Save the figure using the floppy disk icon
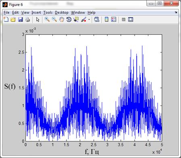Image resolution: width=181 pixels, height=158 pixels. tap(21, 20)
